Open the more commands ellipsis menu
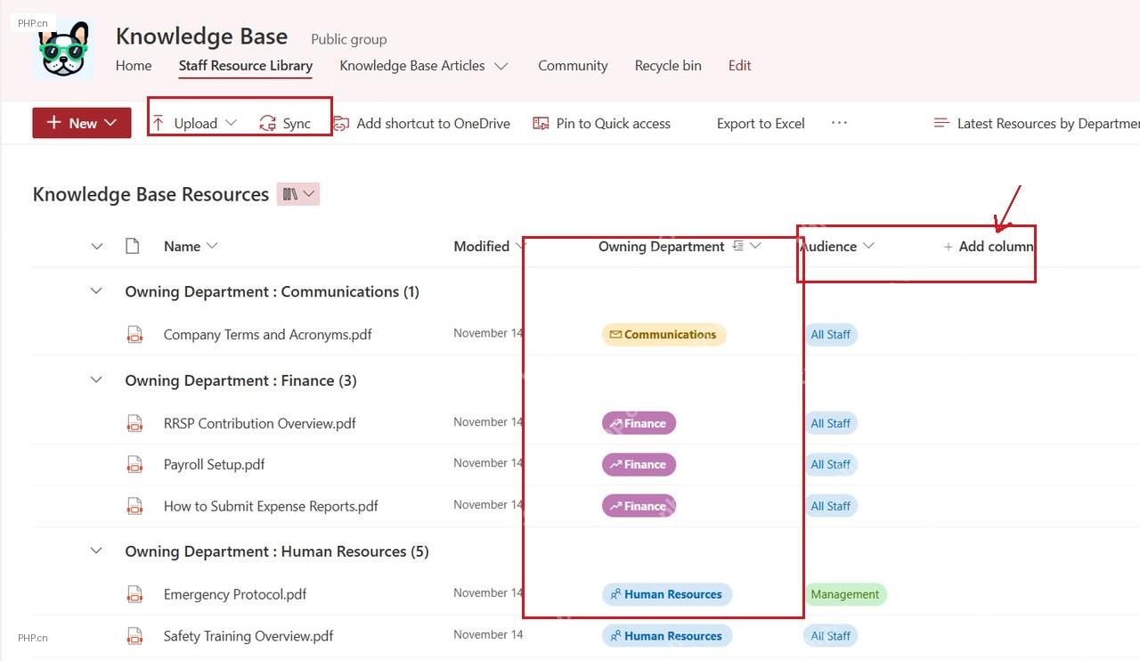This screenshot has width=1140, height=661. point(839,123)
